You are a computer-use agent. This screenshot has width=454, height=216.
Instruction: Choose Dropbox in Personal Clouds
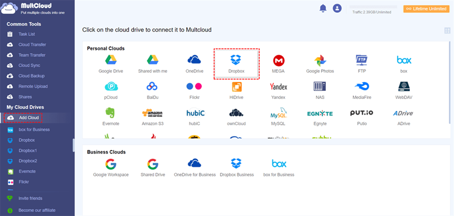tap(237, 64)
